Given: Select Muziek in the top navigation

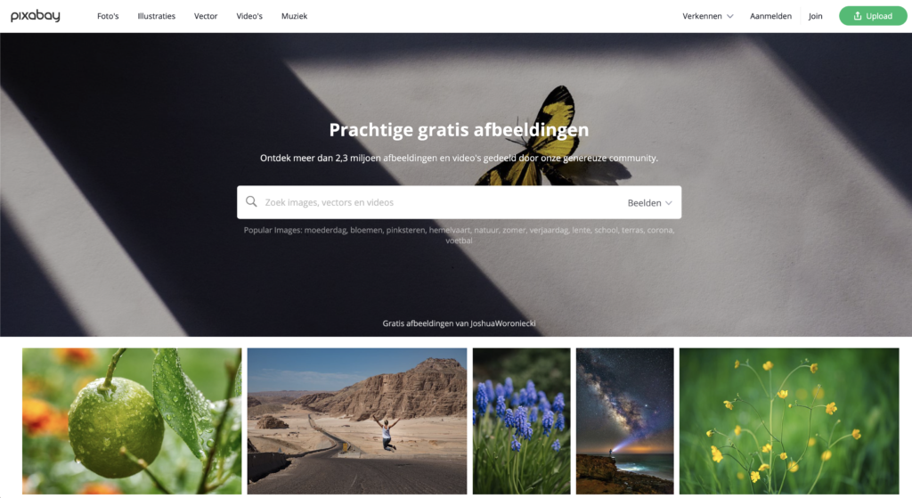Looking at the screenshot, I should click(294, 16).
